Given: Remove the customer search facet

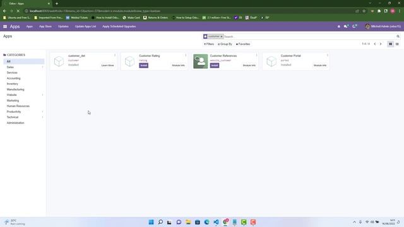Looking at the screenshot, I should 222,37.
